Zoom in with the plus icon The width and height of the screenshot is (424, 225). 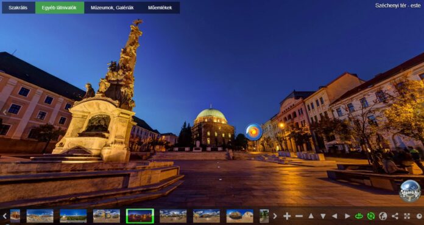point(287,216)
